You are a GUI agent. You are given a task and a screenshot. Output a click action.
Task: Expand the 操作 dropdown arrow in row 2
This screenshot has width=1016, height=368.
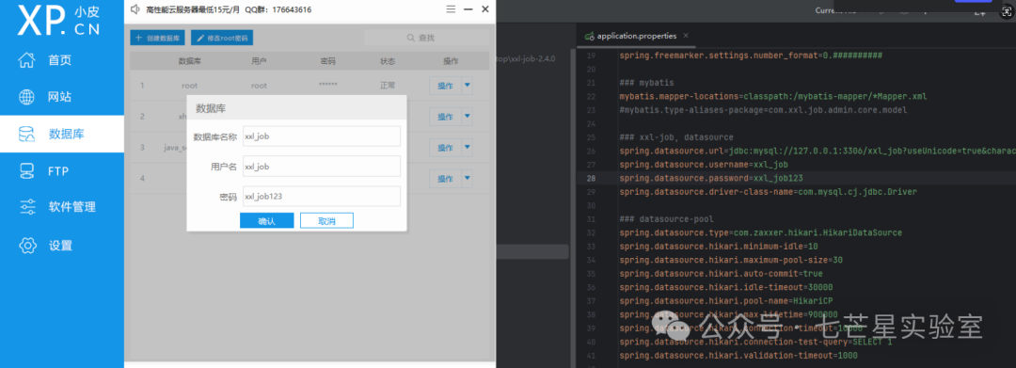coord(467,117)
